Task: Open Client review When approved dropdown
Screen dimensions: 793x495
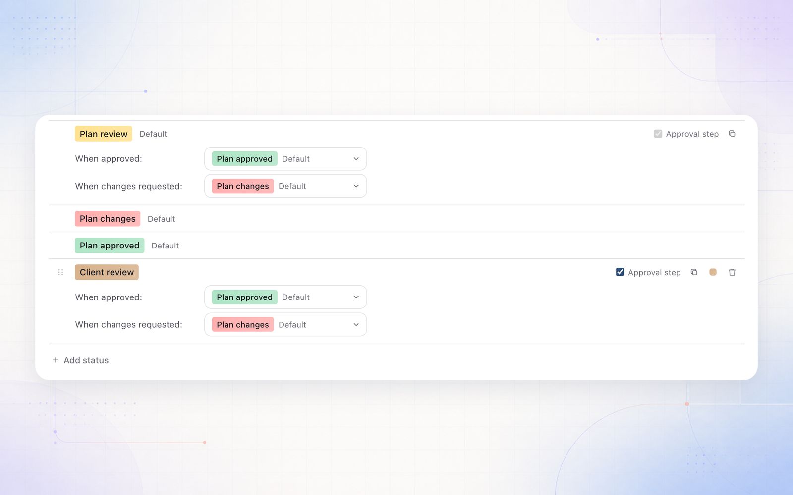Action: point(285,297)
